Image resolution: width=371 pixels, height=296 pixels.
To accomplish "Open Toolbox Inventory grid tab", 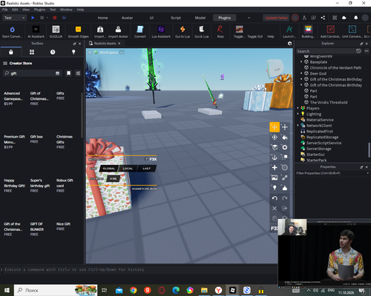I will [x=32, y=52].
